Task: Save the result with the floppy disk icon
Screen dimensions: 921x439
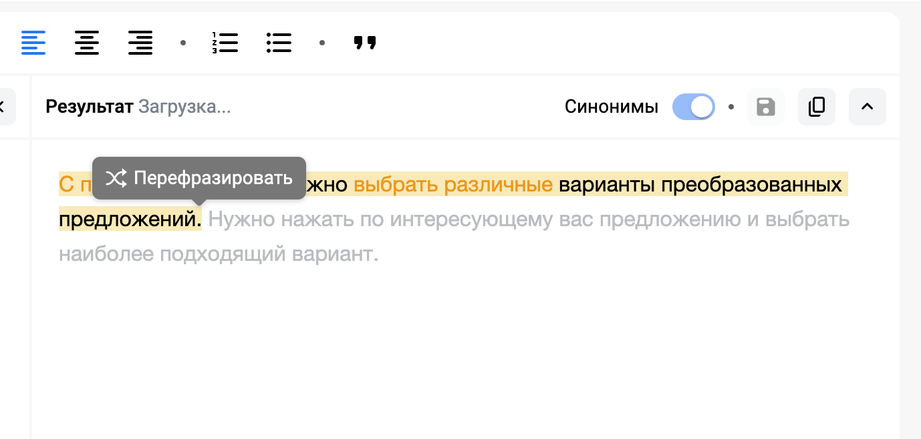Action: click(x=765, y=107)
